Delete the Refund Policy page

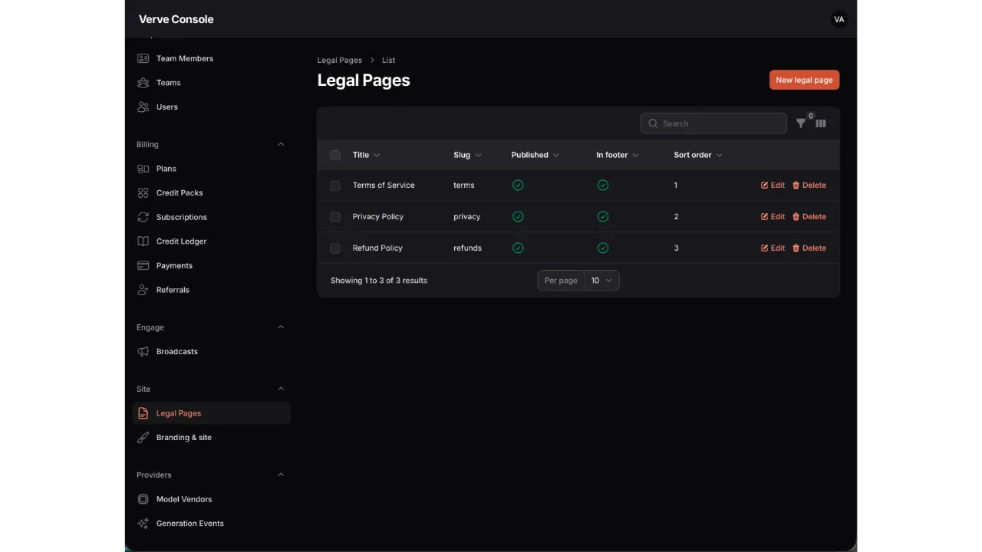[x=809, y=248]
